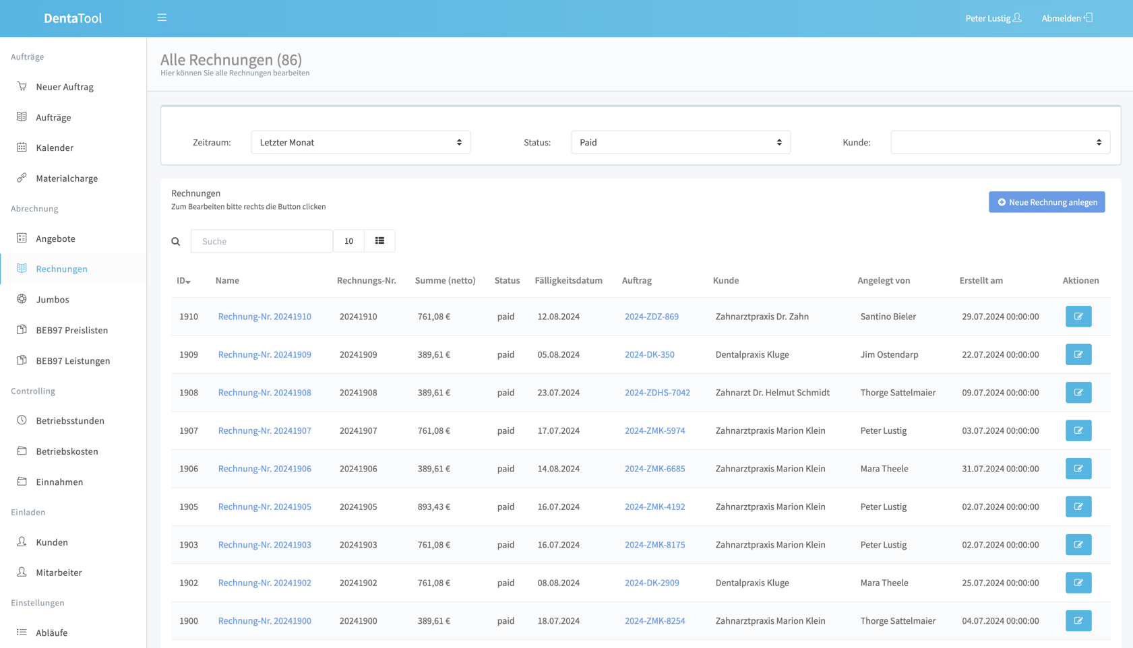Open order link 2024-ZMK-8254
The image size is (1133, 648).
[654, 620]
